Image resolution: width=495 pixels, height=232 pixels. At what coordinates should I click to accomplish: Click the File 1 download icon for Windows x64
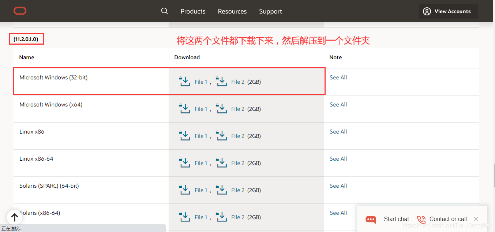(x=185, y=108)
